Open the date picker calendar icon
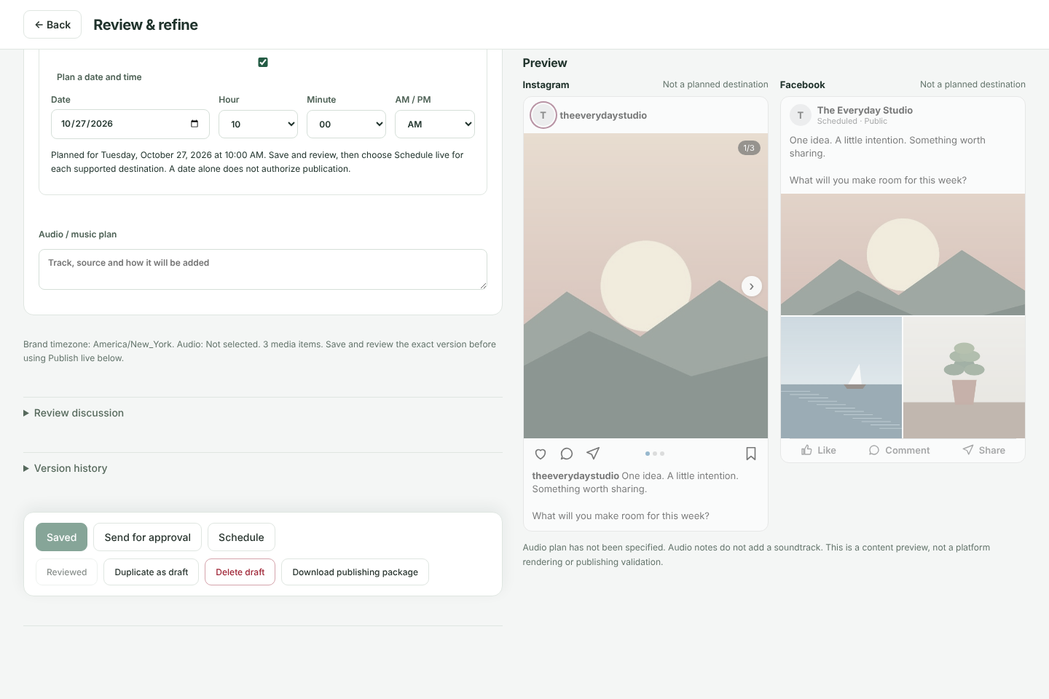1049x699 pixels. pos(195,124)
